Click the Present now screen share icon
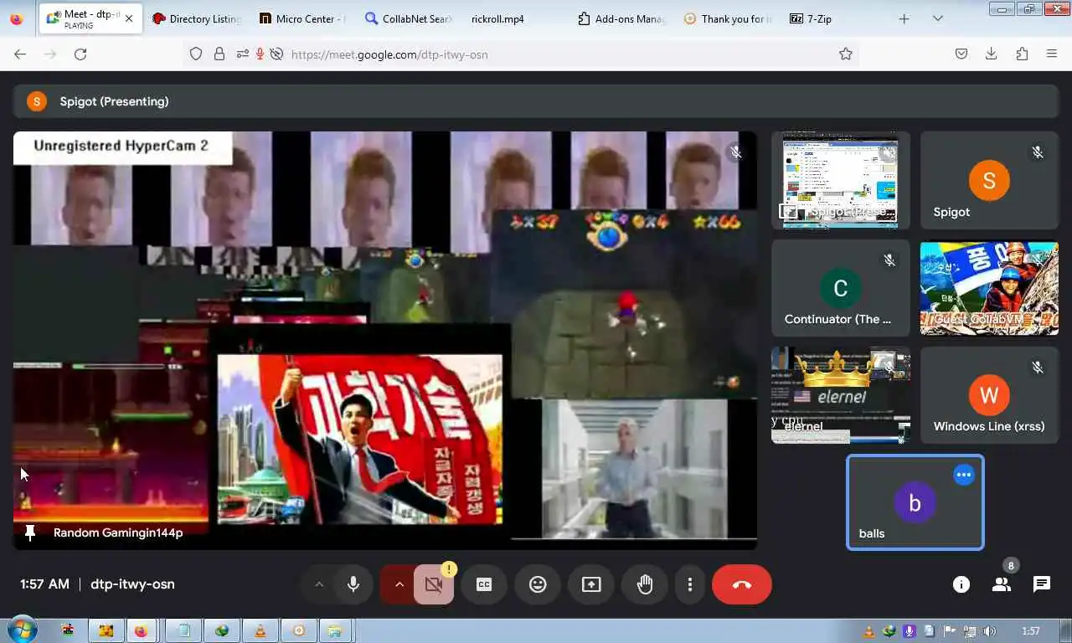Viewport: 1072px width, 643px height. 591,584
